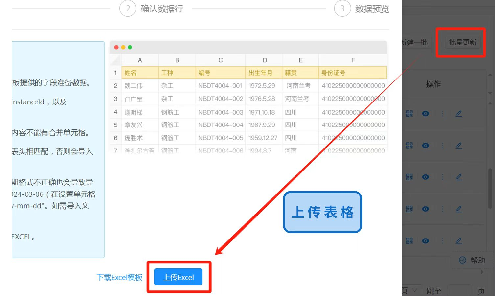495x296 pixels.
Task: Click the three-dot actions icon in the fourth row
Action: 442,209
